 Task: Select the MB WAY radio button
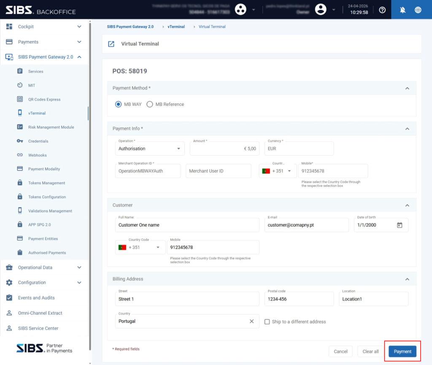coord(118,105)
